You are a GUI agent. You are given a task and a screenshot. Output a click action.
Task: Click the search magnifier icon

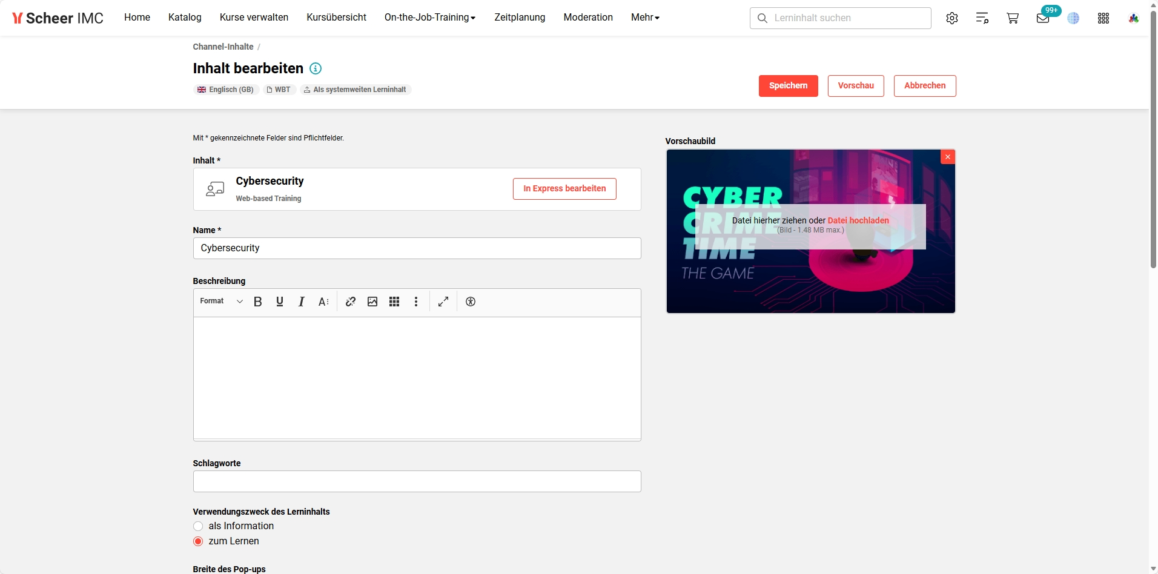[763, 18]
